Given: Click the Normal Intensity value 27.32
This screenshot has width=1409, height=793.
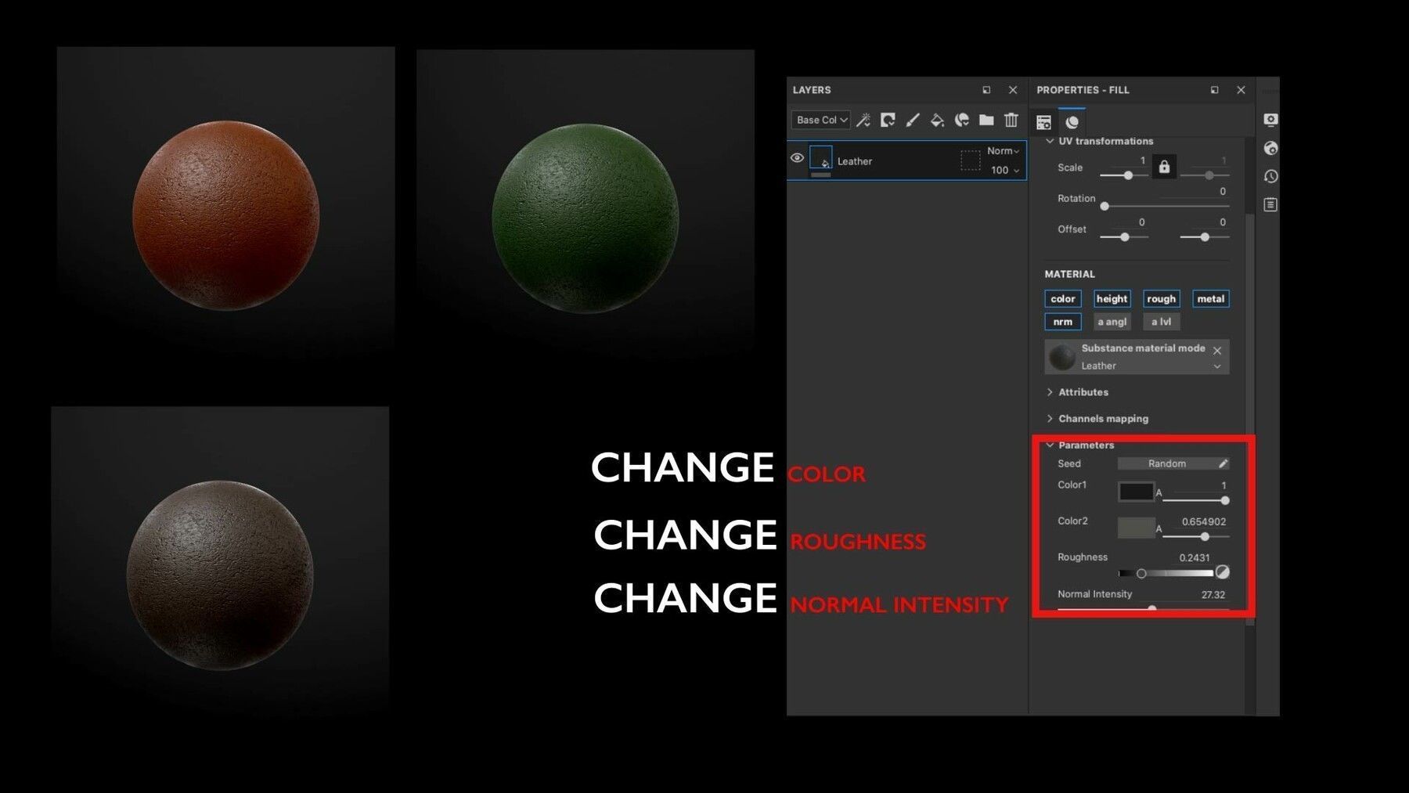Looking at the screenshot, I should 1213,594.
